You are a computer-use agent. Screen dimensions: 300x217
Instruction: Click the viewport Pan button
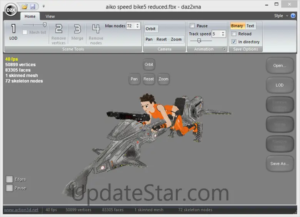tap(134, 79)
